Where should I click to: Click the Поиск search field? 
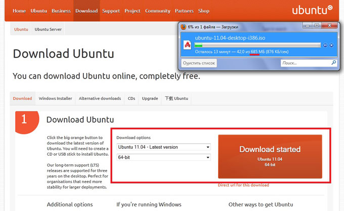pos(309,63)
